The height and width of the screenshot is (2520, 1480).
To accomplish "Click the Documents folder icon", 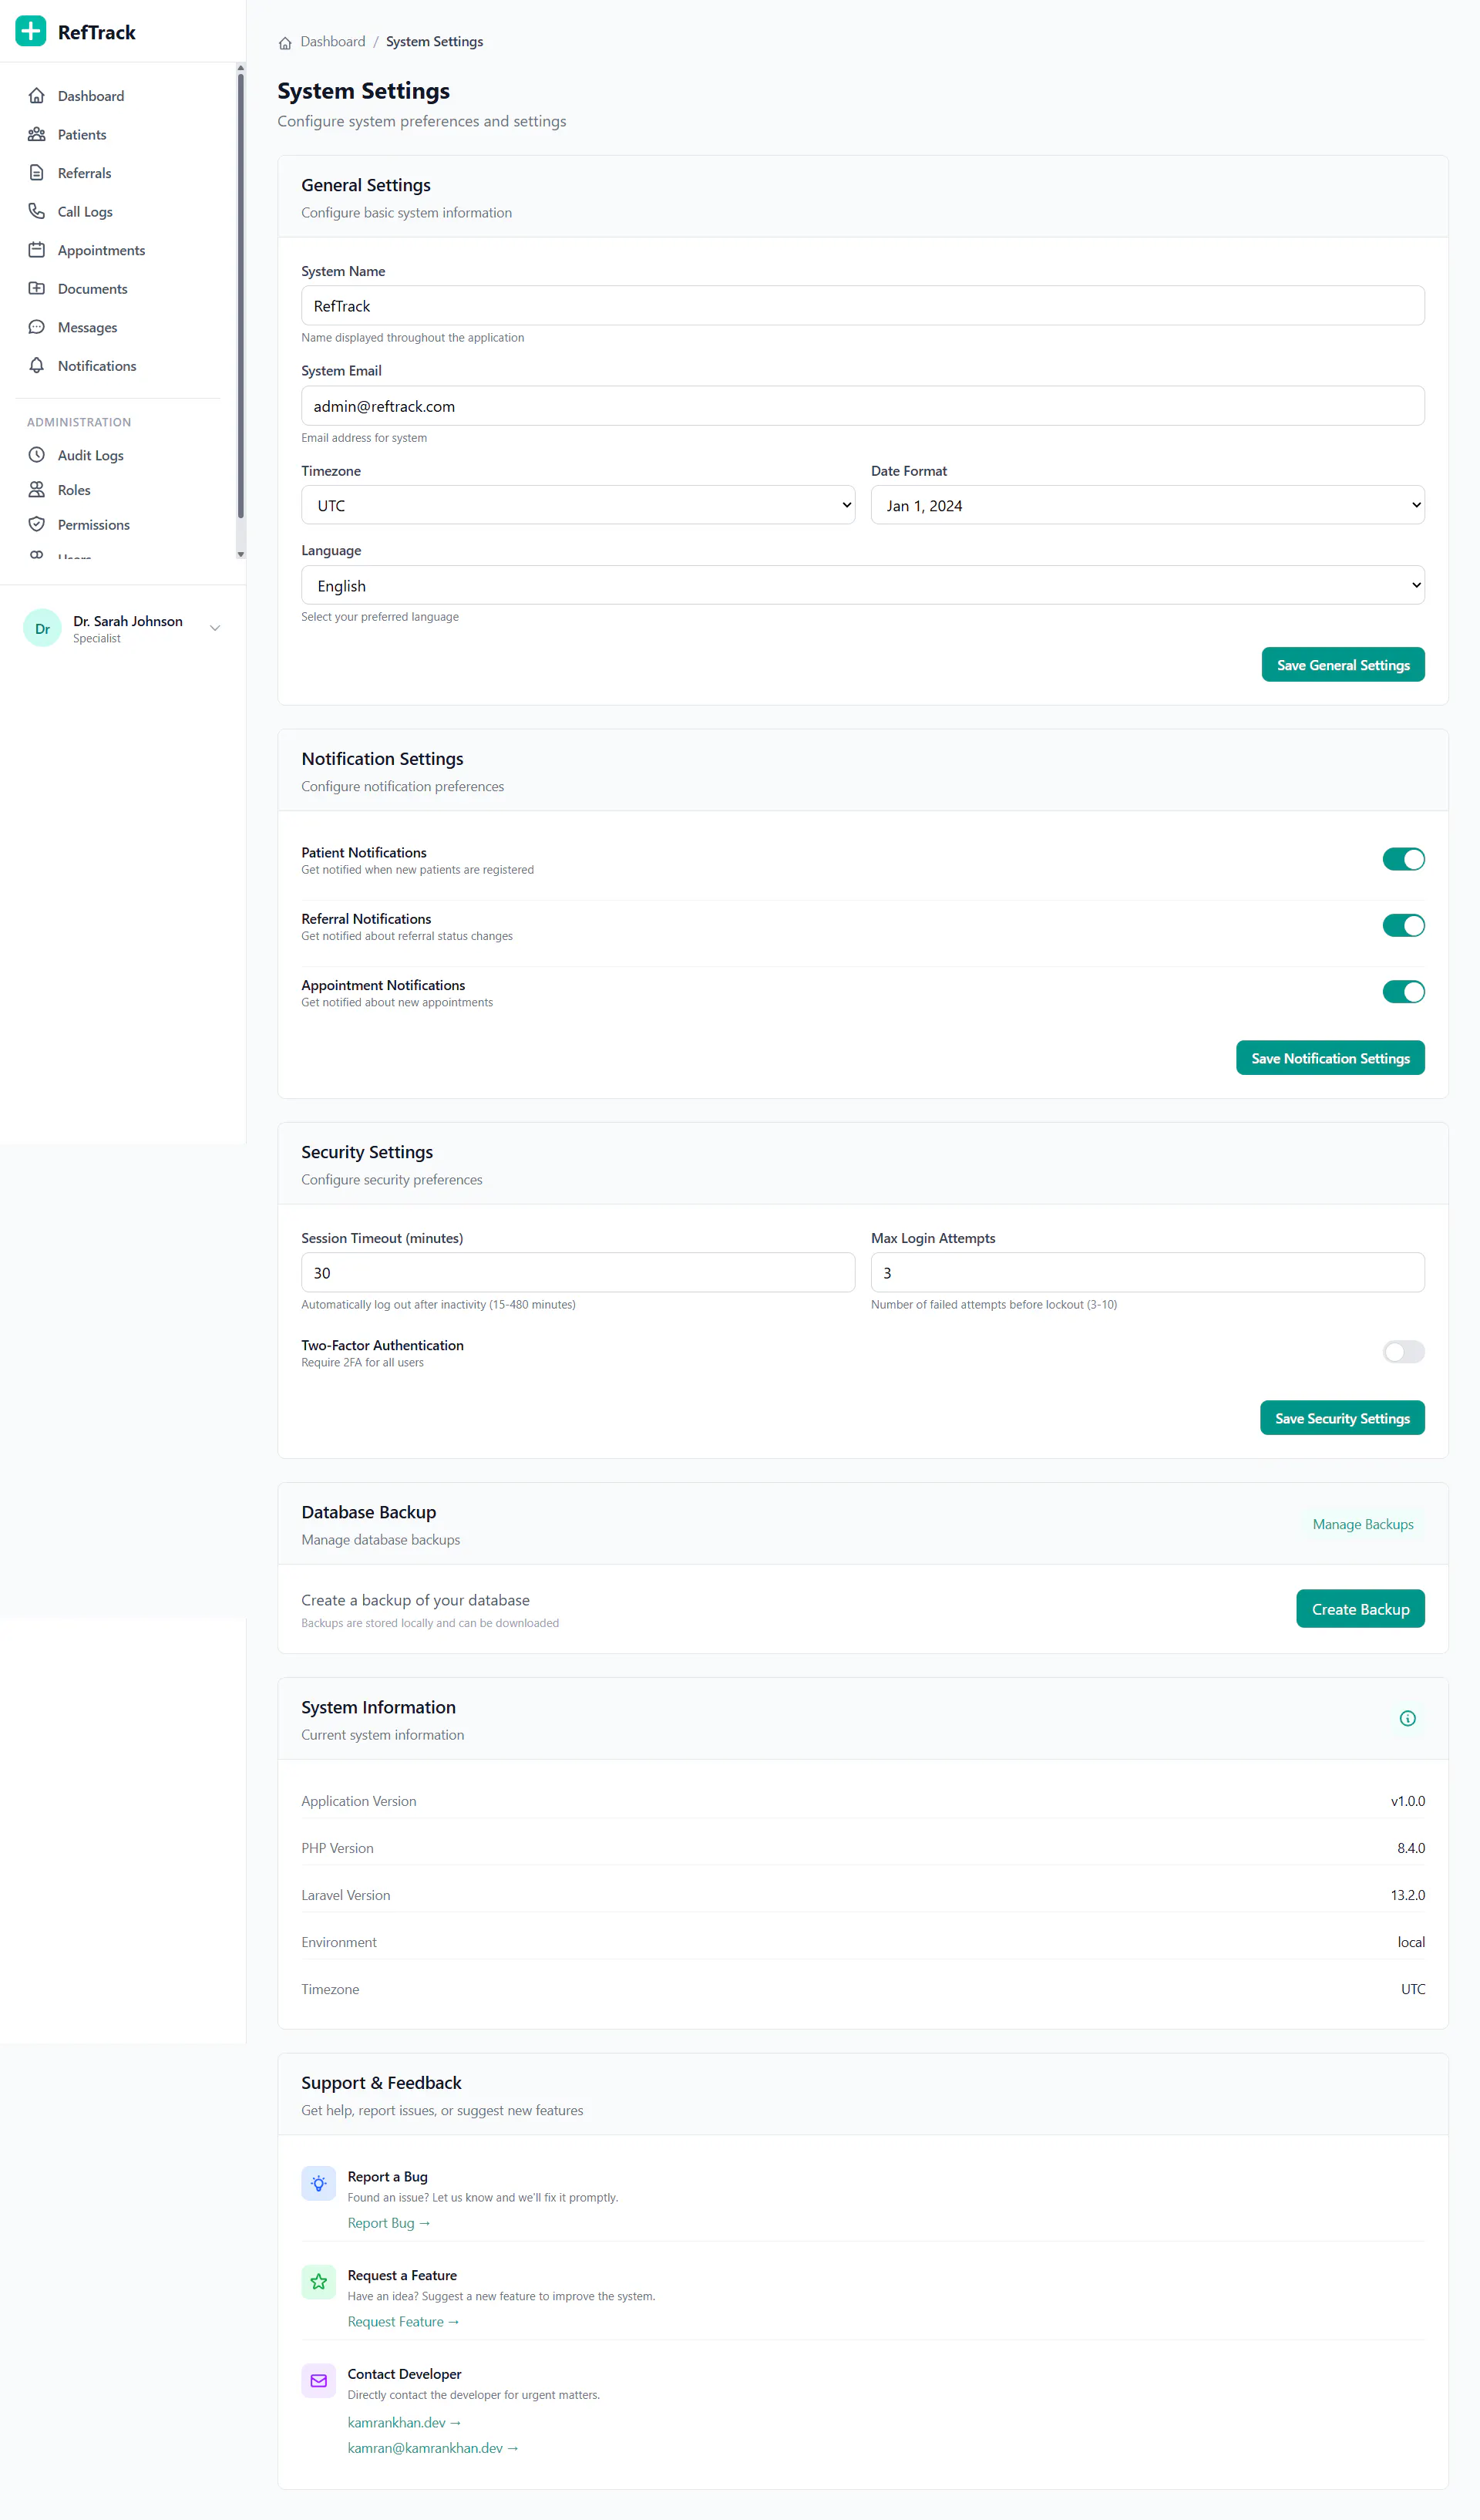I will 37,289.
